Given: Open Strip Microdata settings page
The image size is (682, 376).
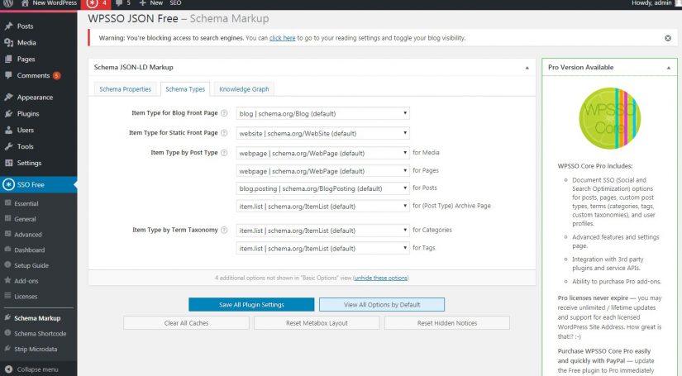Looking at the screenshot, I should tap(36, 349).
